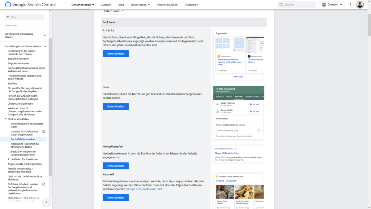371x209 pixels.
Task: Open the vertical three-dot options menu
Action: 350,5
